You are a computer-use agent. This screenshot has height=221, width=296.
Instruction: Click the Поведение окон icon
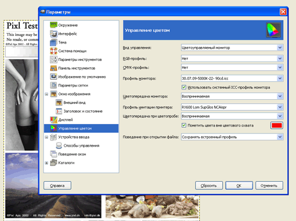pos(53,154)
